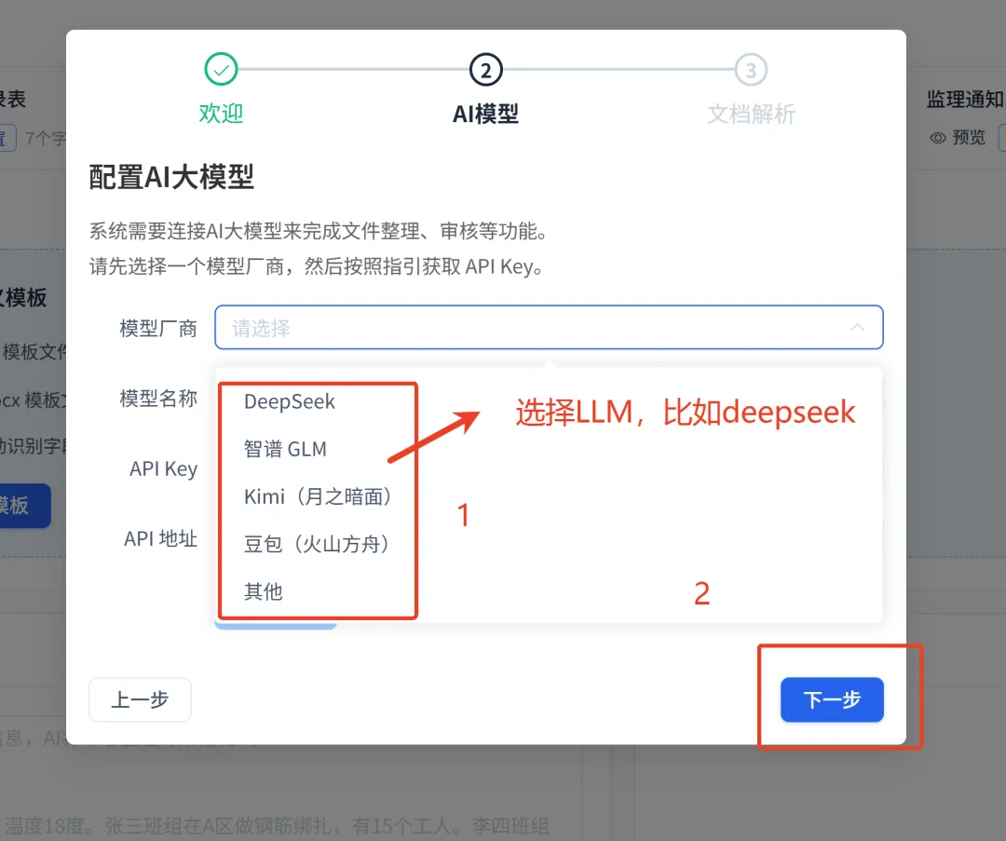This screenshot has width=1006, height=841.
Task: Click the 文档解析 step label
Action: (x=751, y=115)
